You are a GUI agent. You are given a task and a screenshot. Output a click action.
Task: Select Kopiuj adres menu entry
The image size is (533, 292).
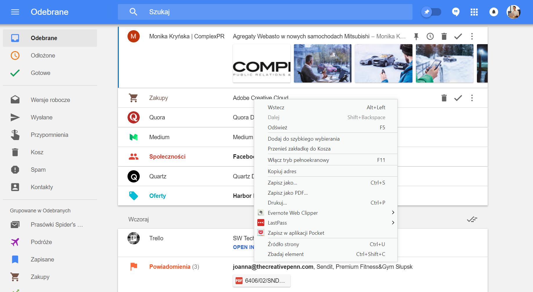click(x=326, y=171)
